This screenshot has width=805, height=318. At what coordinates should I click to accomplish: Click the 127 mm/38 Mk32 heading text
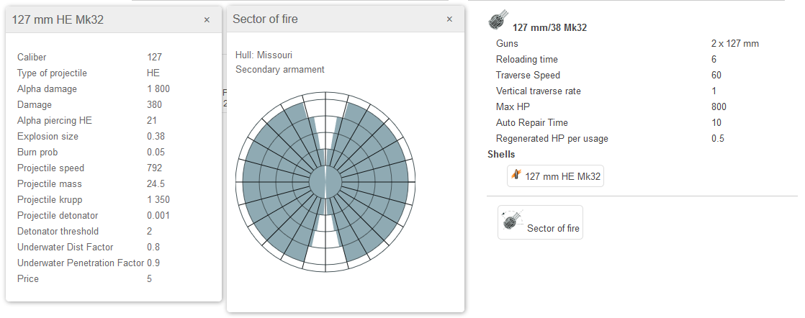click(549, 28)
